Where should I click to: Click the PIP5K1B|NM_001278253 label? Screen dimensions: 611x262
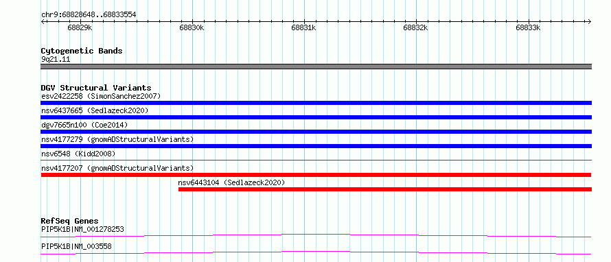pyautogui.click(x=82, y=229)
